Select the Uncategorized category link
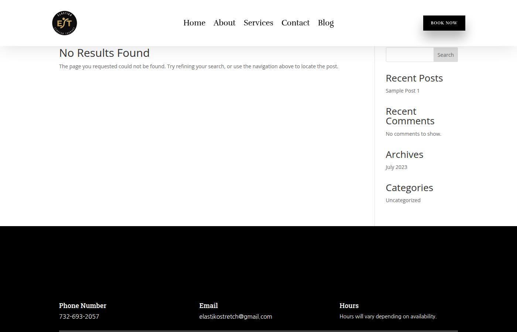Viewport: 517px width, 332px height. click(403, 200)
